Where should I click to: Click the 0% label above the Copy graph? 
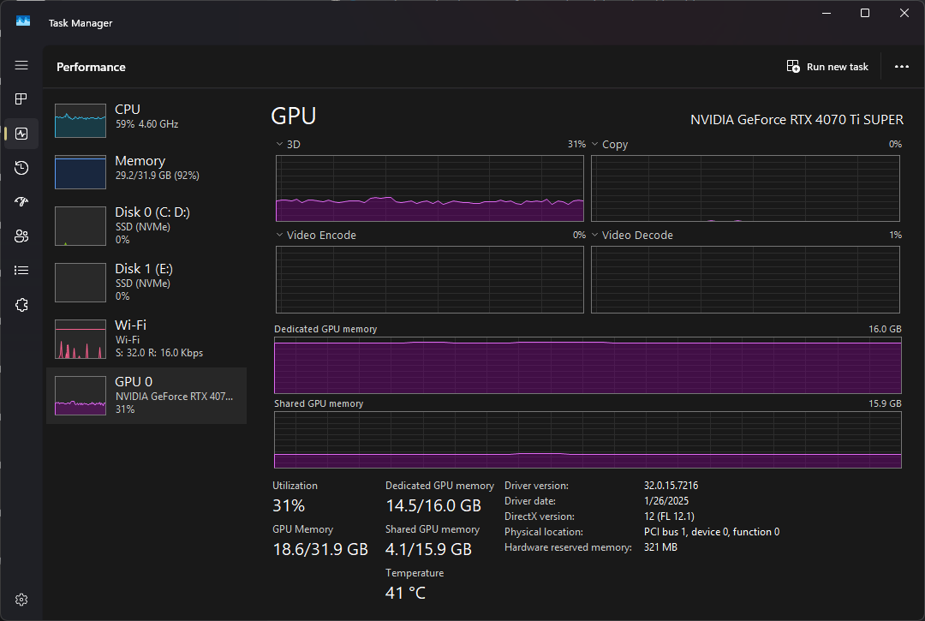[x=895, y=144]
